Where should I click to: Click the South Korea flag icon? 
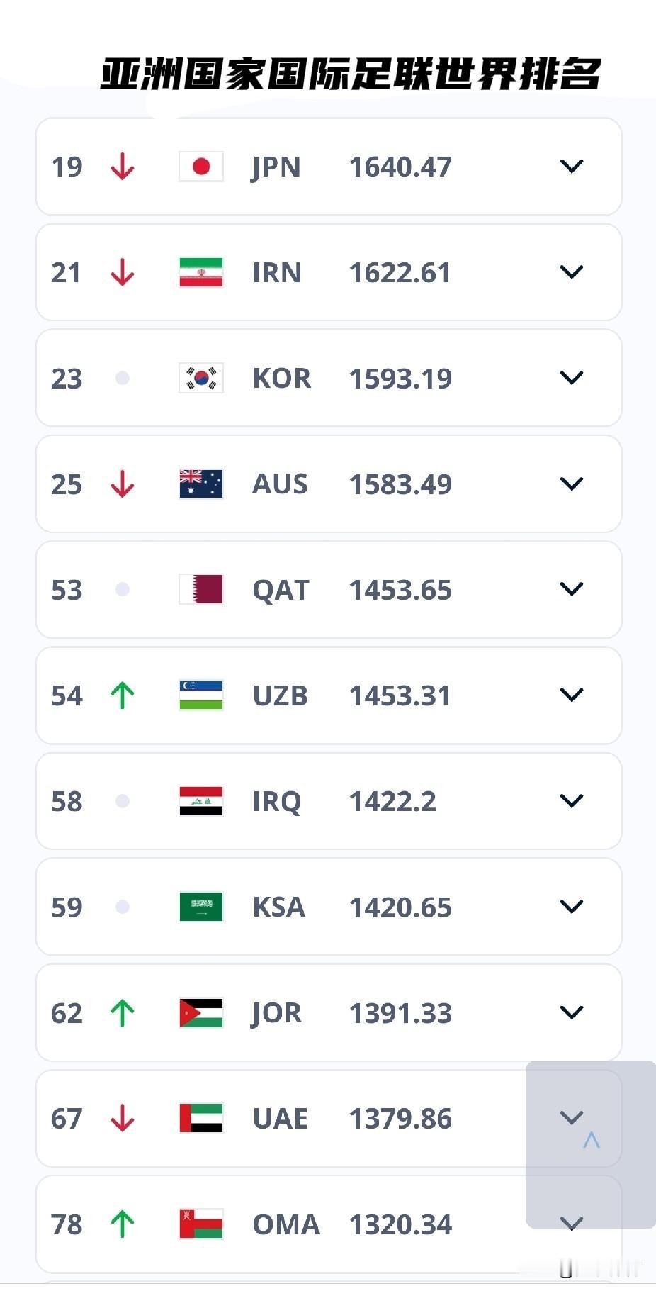click(201, 378)
